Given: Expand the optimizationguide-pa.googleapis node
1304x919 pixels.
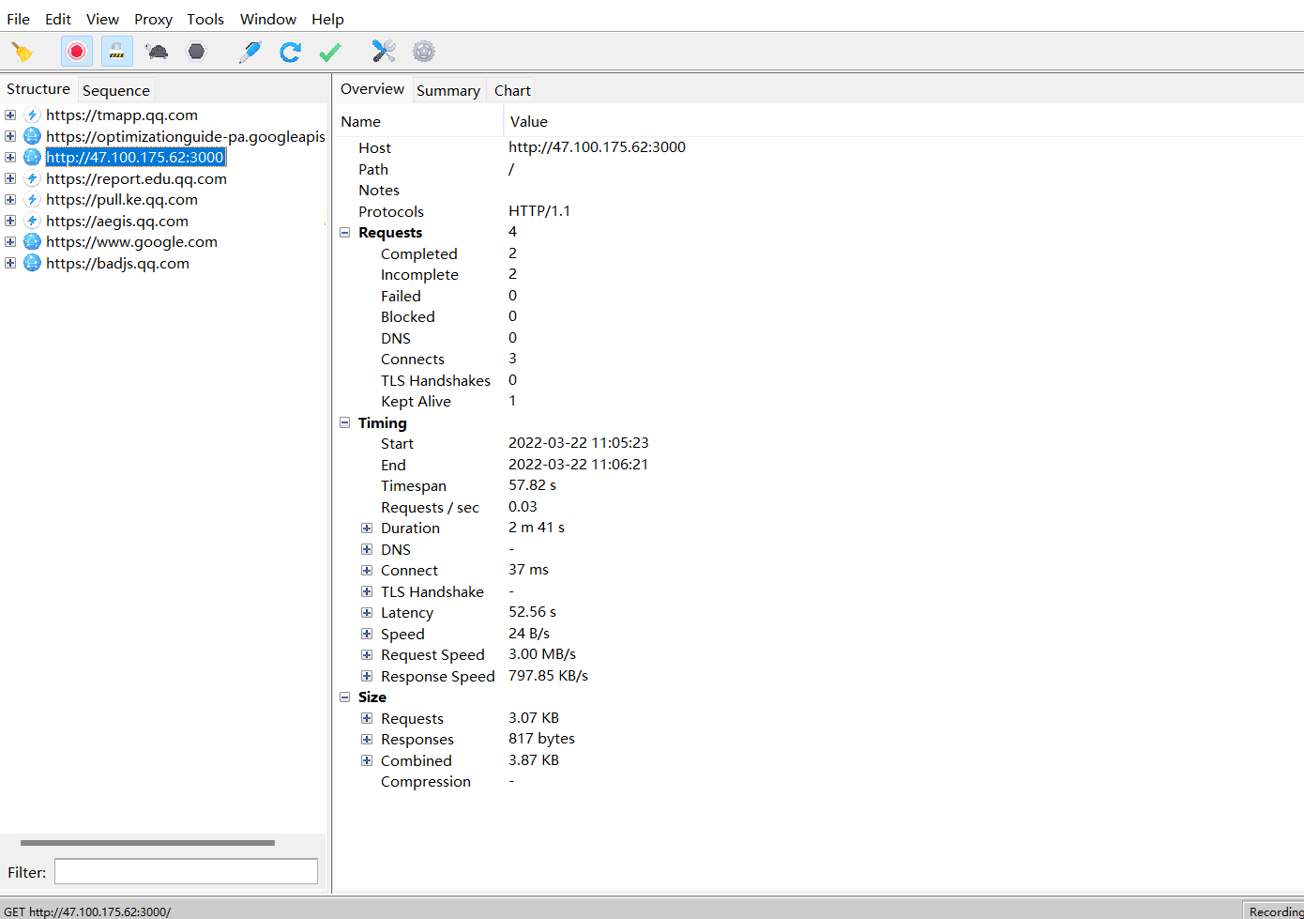Looking at the screenshot, I should pos(10,136).
